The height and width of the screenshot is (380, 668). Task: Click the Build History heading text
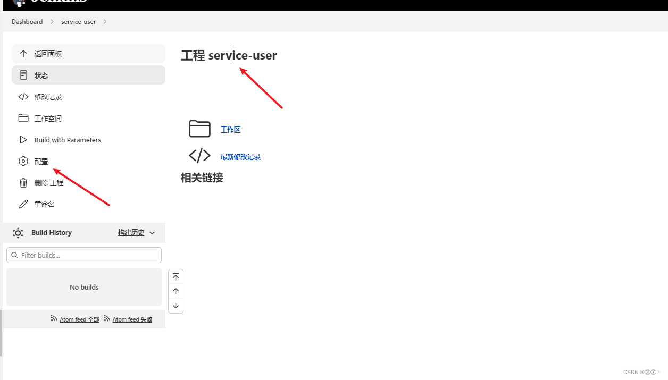click(52, 232)
